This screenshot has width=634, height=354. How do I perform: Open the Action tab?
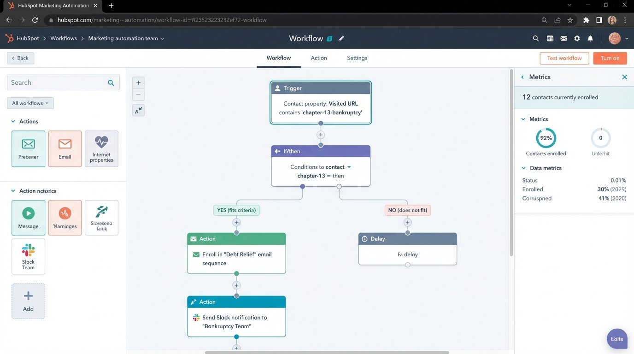click(318, 58)
